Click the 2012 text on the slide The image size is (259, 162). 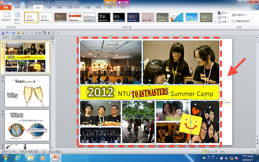(101, 92)
